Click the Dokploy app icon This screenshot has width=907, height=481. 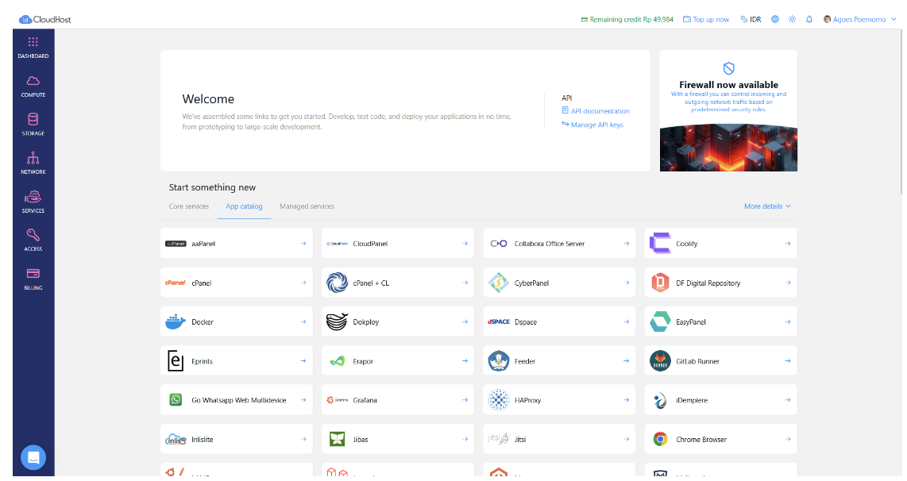pos(337,322)
